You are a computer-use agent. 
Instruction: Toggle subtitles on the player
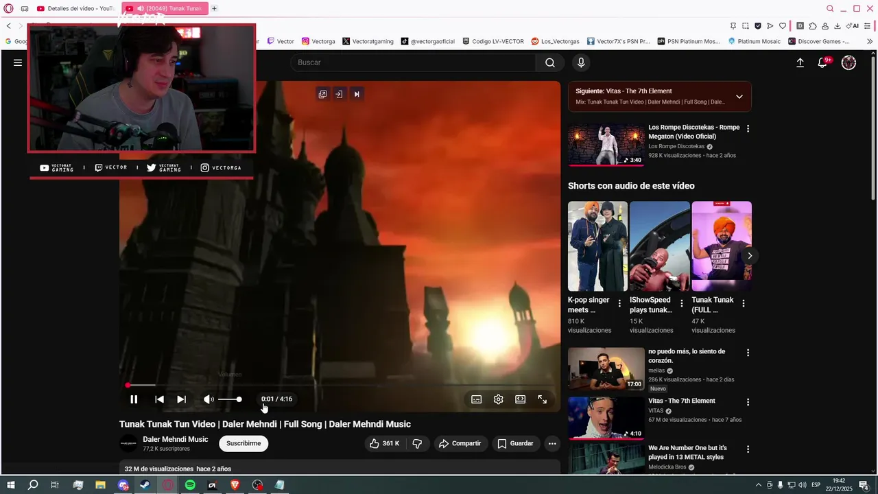point(477,399)
